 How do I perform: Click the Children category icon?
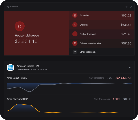tap(75, 25)
